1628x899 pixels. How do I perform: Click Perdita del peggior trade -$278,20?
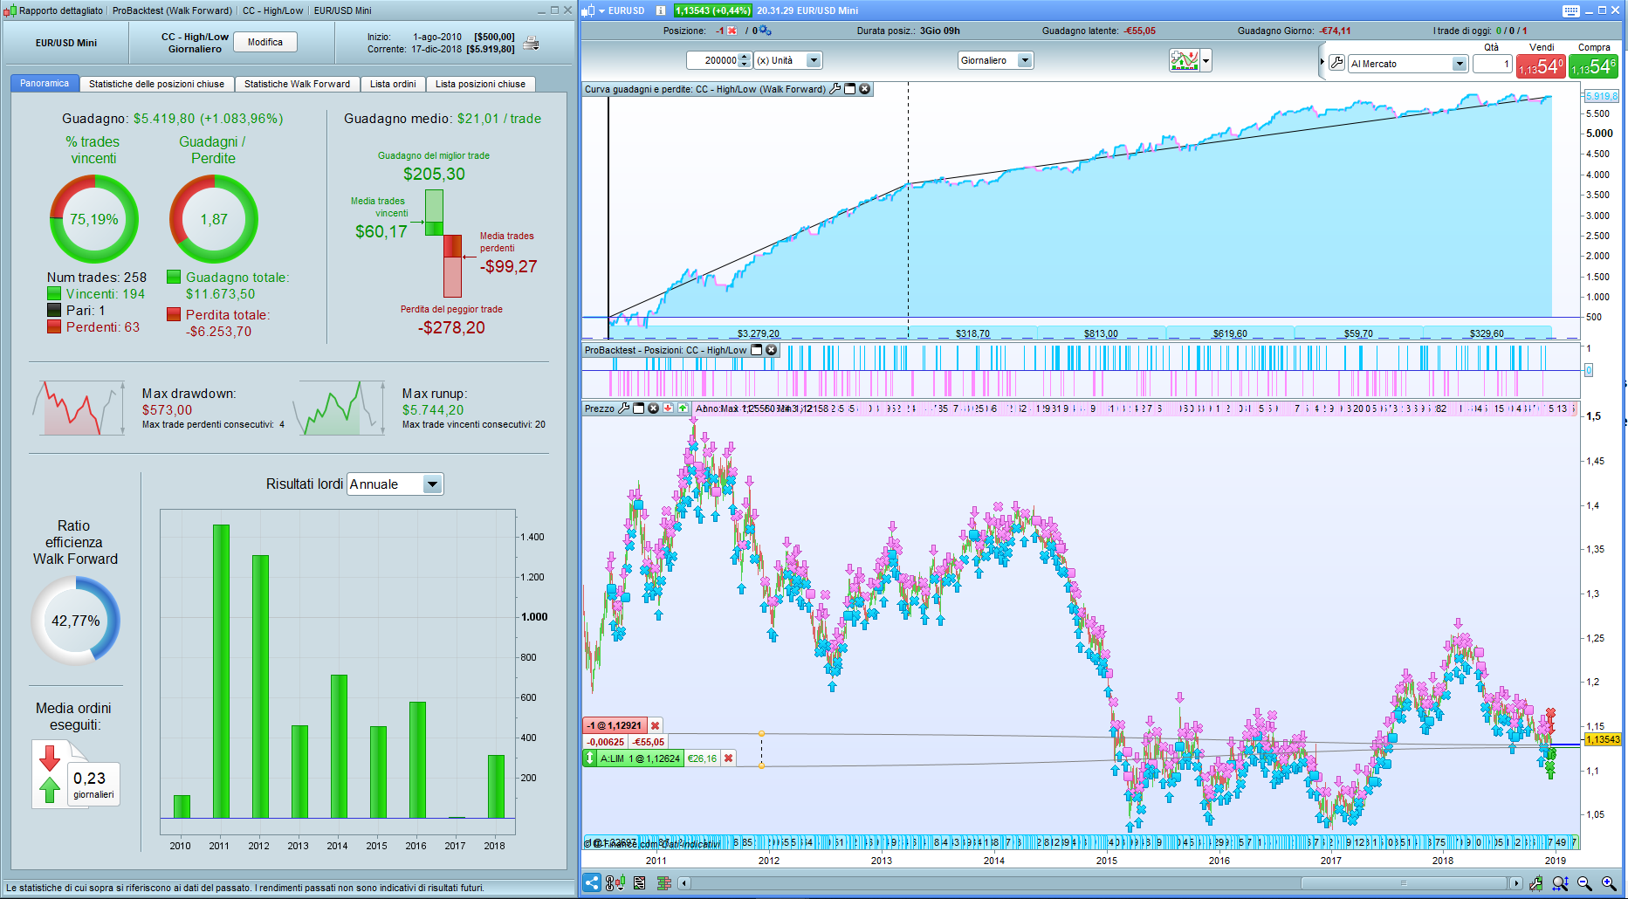(x=451, y=327)
